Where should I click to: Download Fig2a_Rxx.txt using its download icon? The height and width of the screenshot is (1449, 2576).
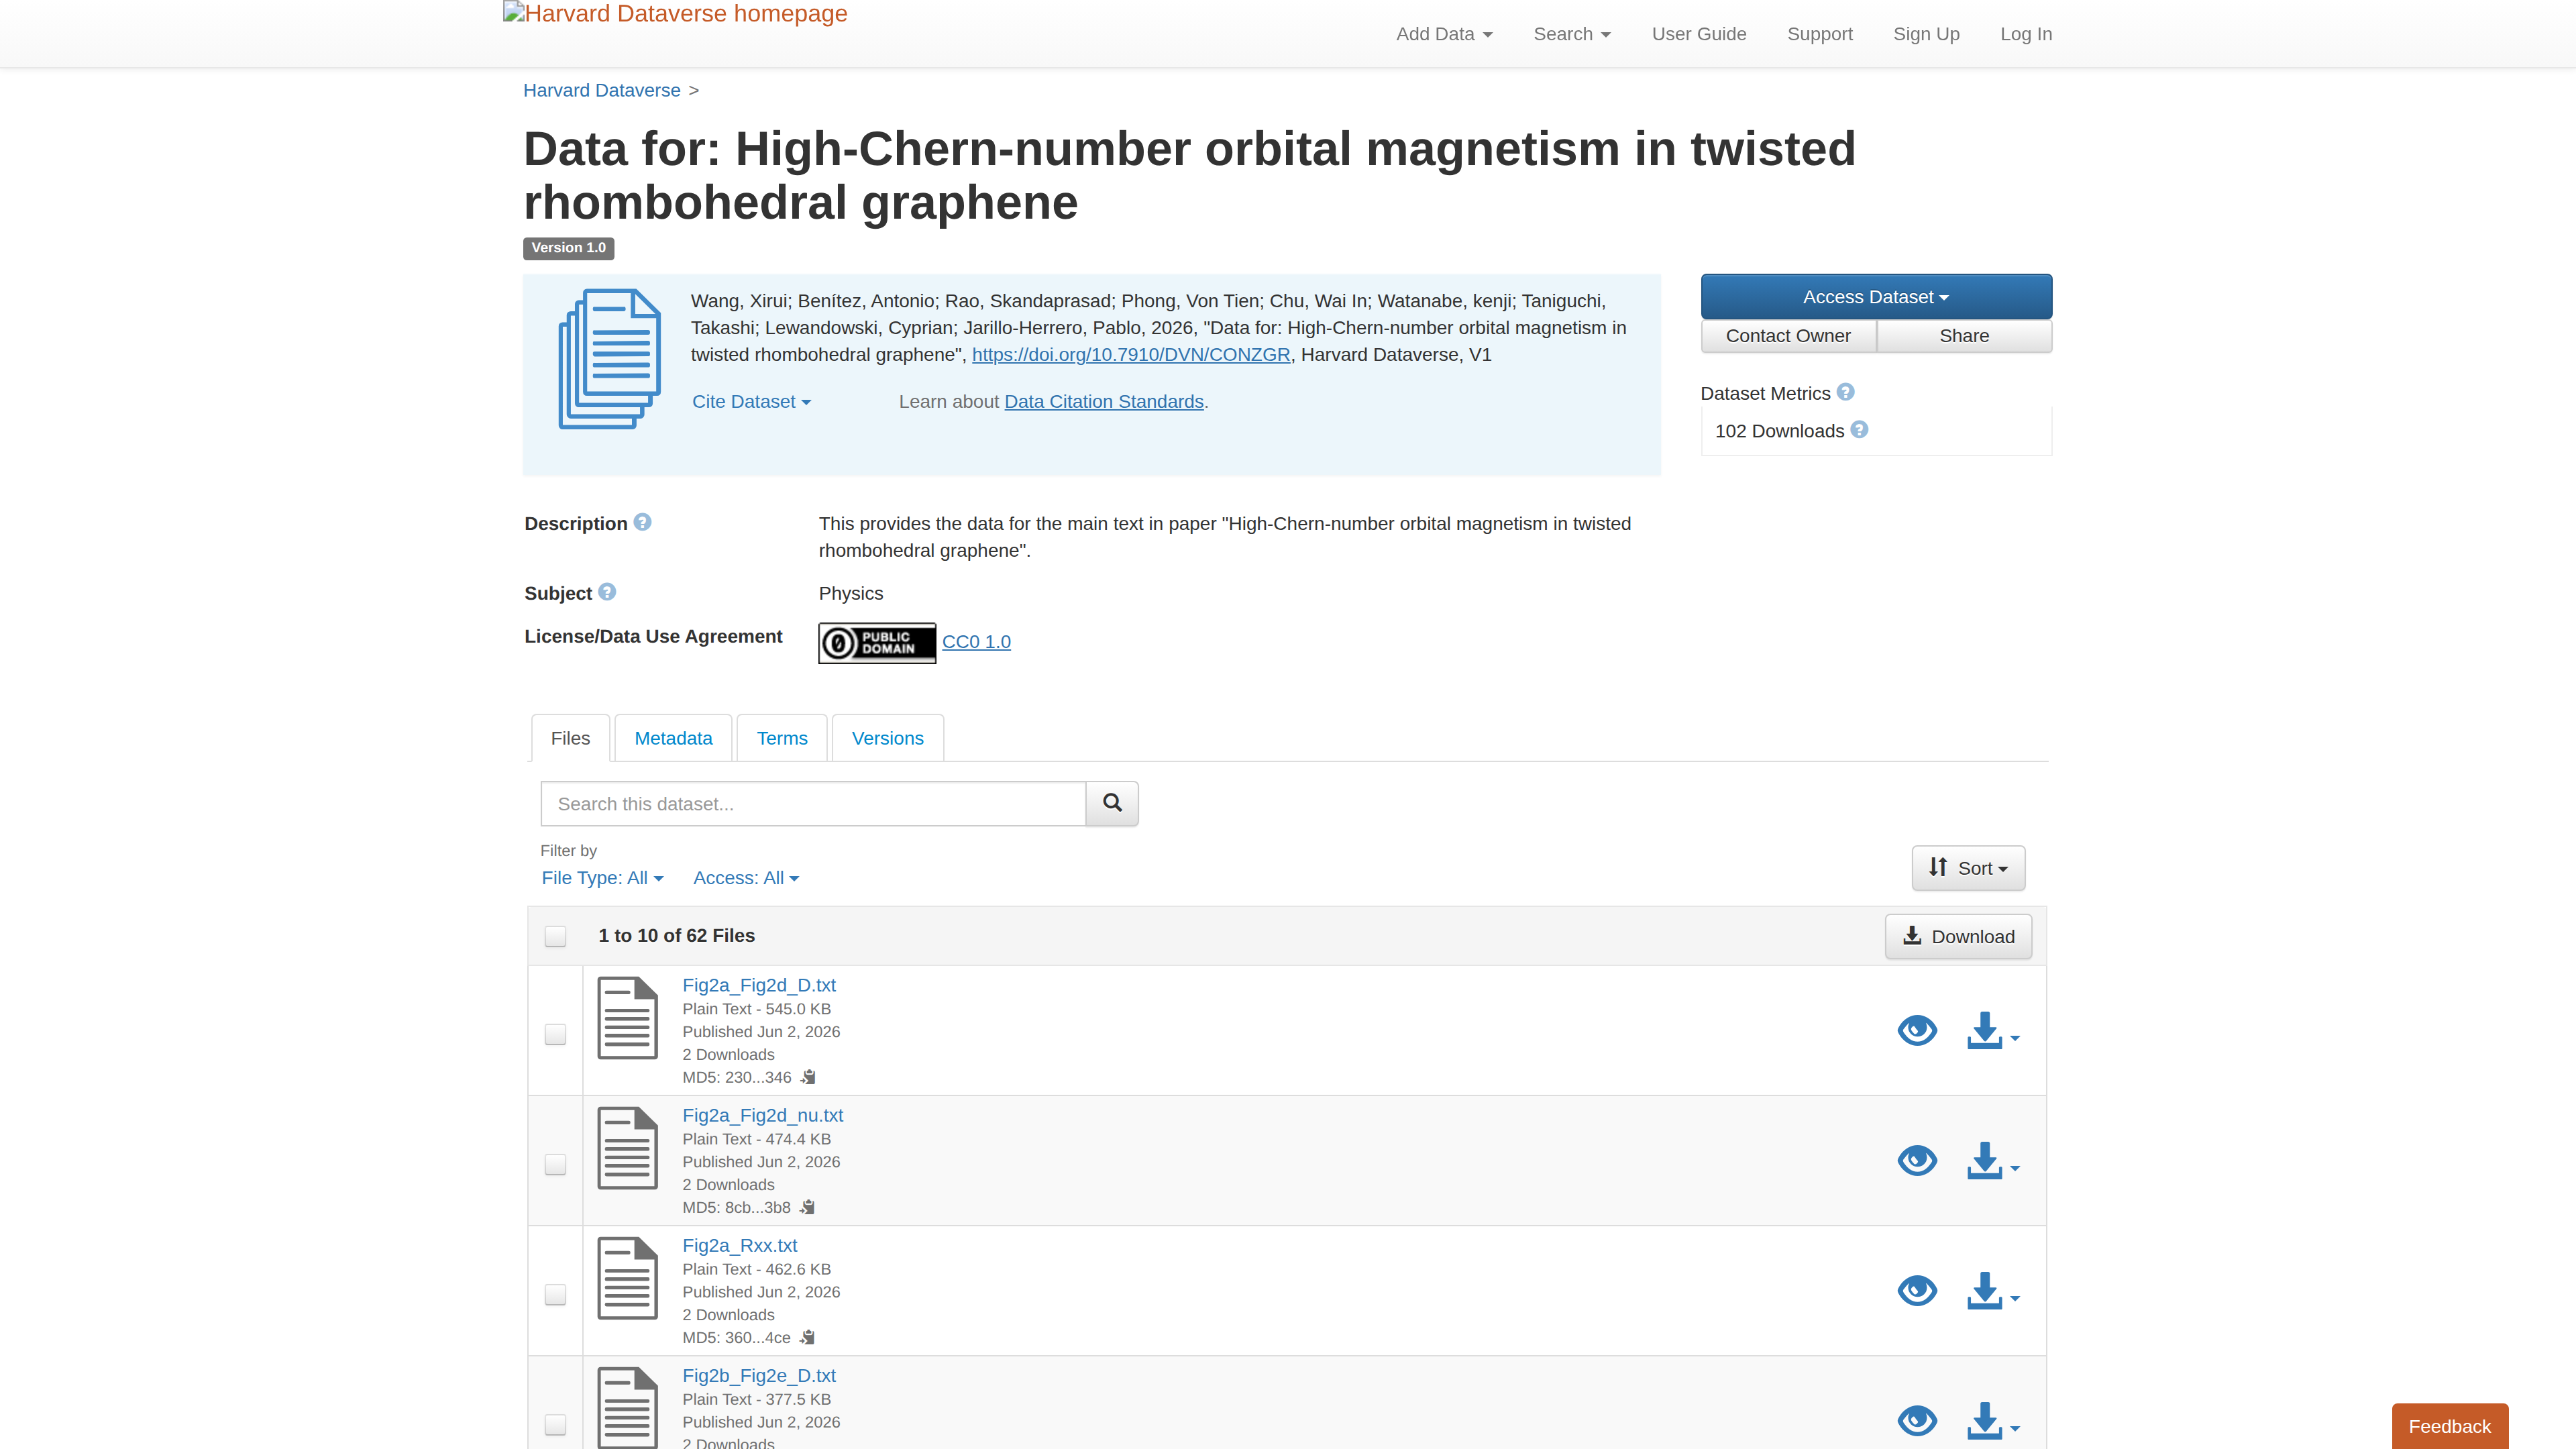click(x=1992, y=1290)
